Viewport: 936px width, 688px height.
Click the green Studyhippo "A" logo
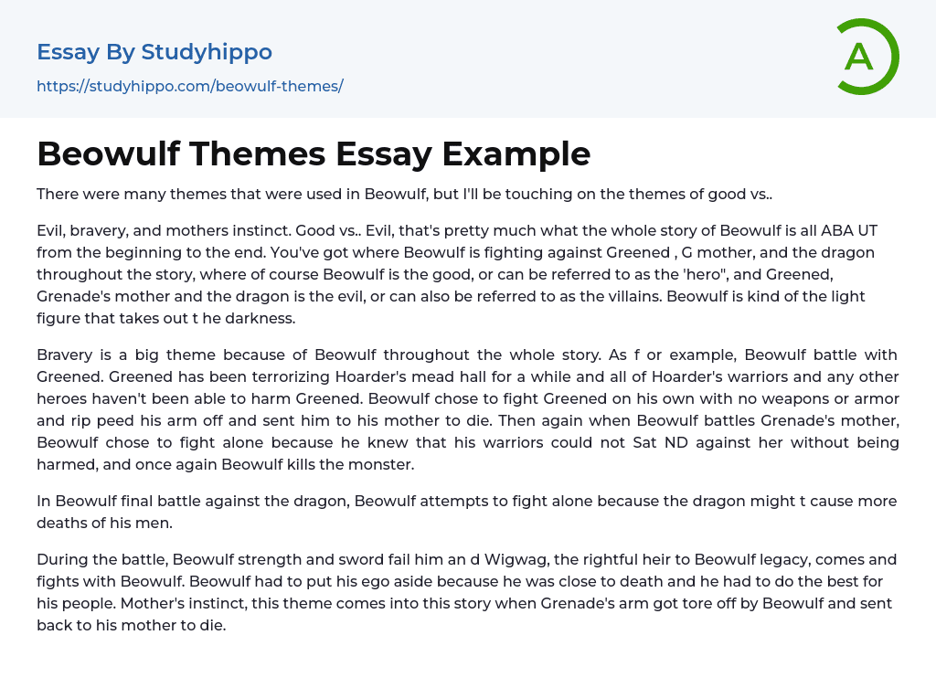(867, 57)
